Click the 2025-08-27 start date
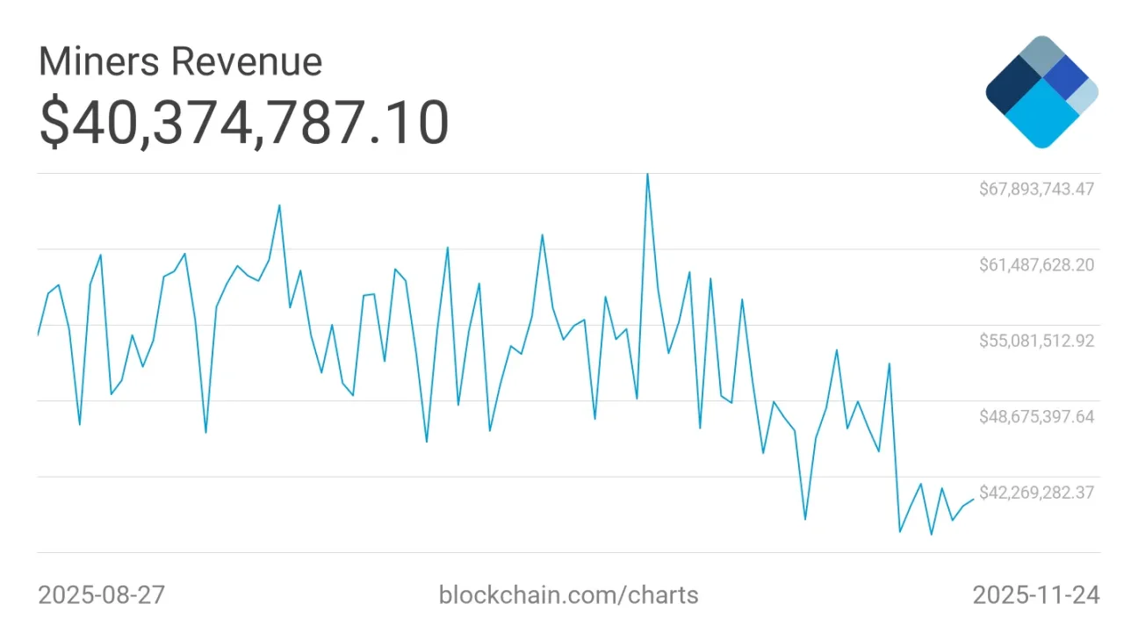This screenshot has height=640, width=1138. 101,595
